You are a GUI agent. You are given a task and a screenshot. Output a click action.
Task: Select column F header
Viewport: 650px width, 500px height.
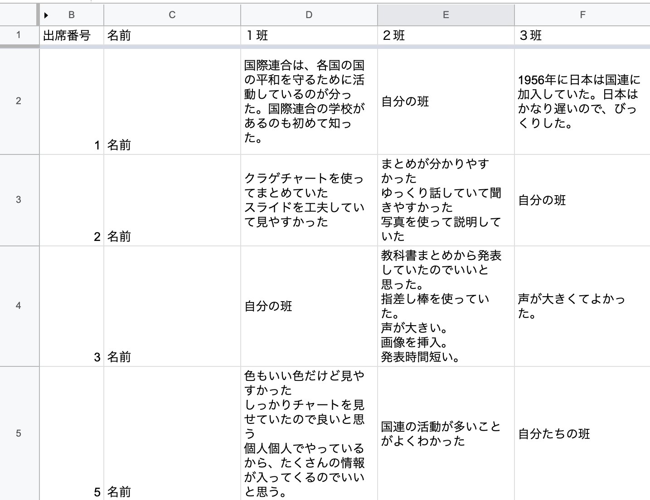click(x=582, y=15)
